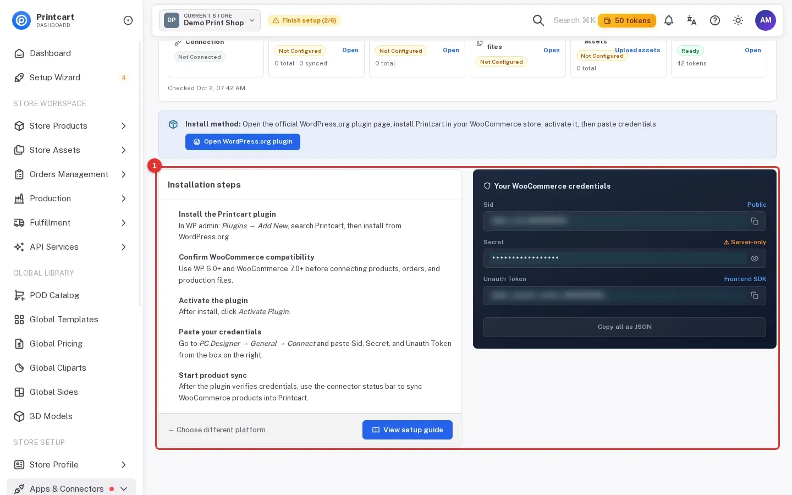Click Open WordPress.org plugin button
The image size is (792, 495).
[243, 142]
